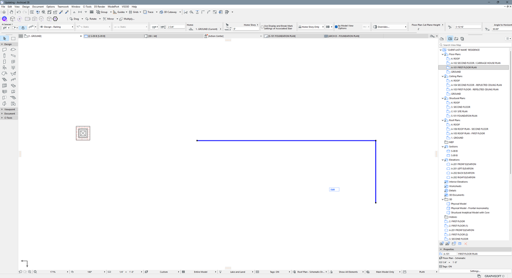
Task: Select the Door tool in toolbox
Action: click(5, 61)
